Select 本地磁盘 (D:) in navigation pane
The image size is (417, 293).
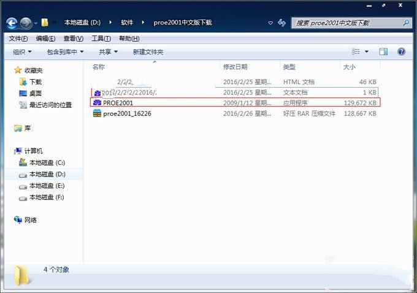[x=47, y=174]
